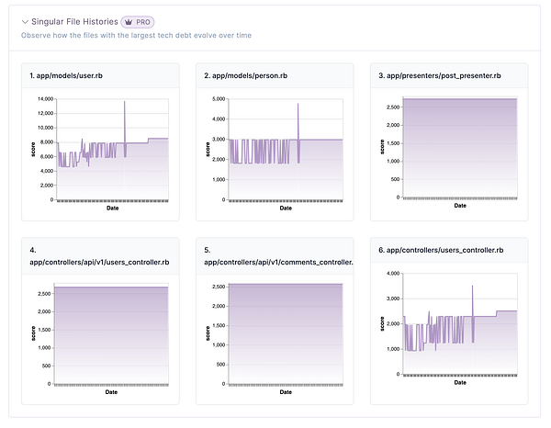Click the crown icon in PRO badge
This screenshot has height=428, width=551.
coord(129,20)
